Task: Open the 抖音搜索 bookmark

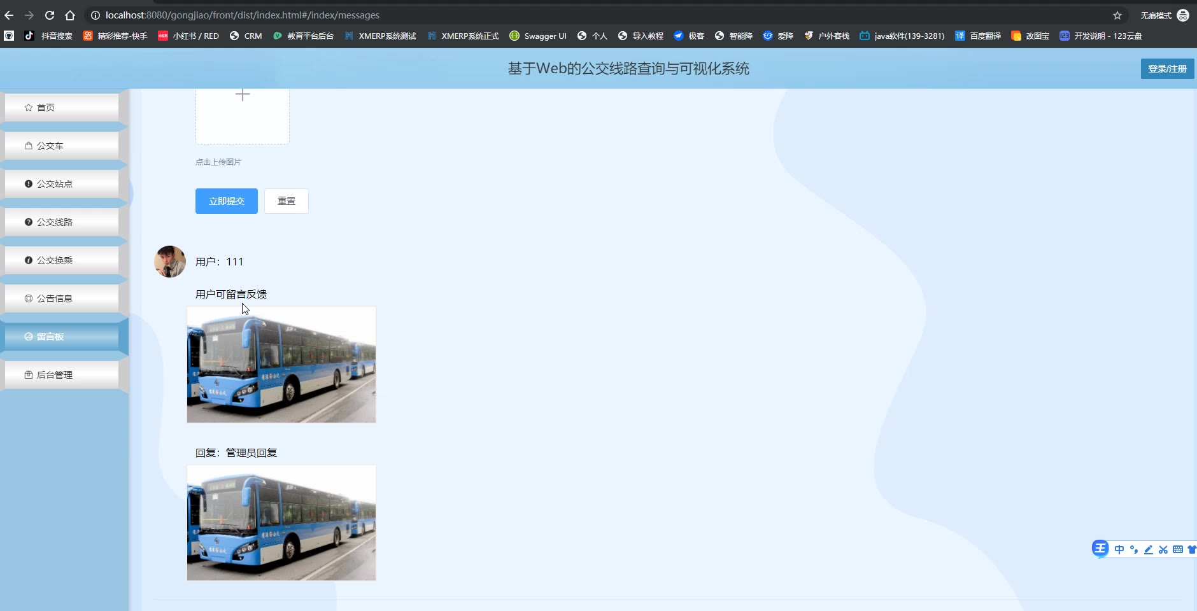Action: (48, 36)
